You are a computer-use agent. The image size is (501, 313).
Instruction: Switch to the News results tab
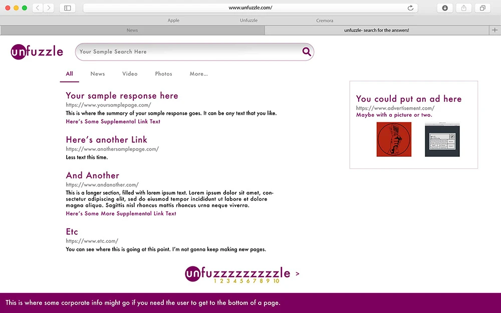click(97, 74)
